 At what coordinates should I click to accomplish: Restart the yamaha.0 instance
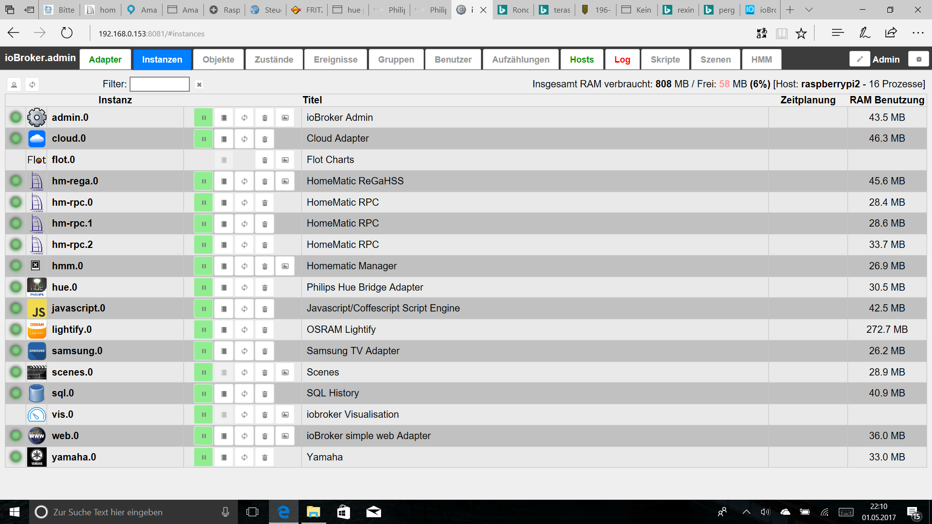(244, 458)
